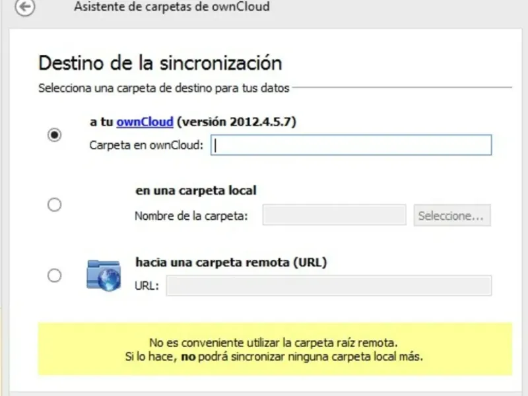Select the remote folder URL radio button
This screenshot has height=396, width=528.
[54, 275]
